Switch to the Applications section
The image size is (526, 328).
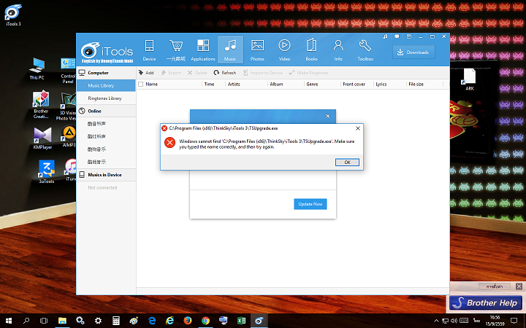tap(203, 50)
